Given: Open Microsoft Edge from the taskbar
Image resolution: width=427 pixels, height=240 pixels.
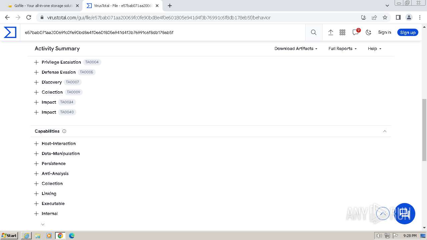Looking at the screenshot, I should click(72, 236).
